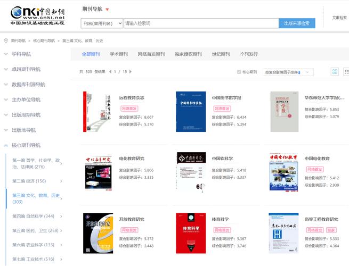Click the 中国电化教育 journal title

click(x=317, y=159)
